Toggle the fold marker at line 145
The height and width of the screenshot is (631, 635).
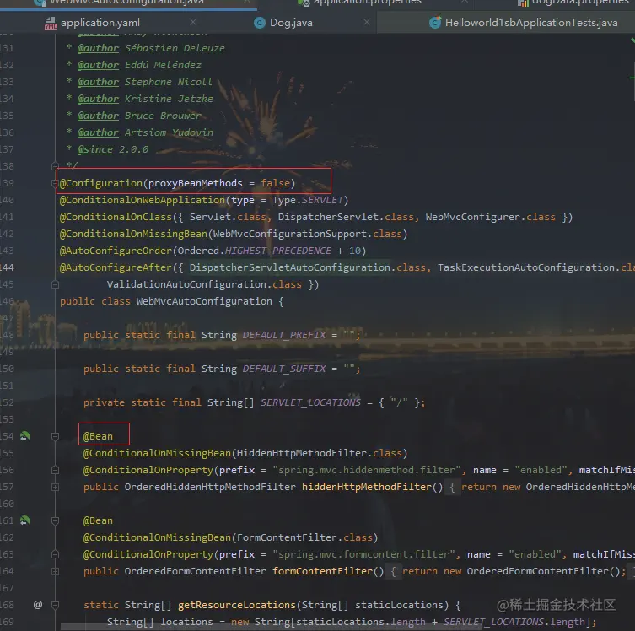tap(55, 285)
